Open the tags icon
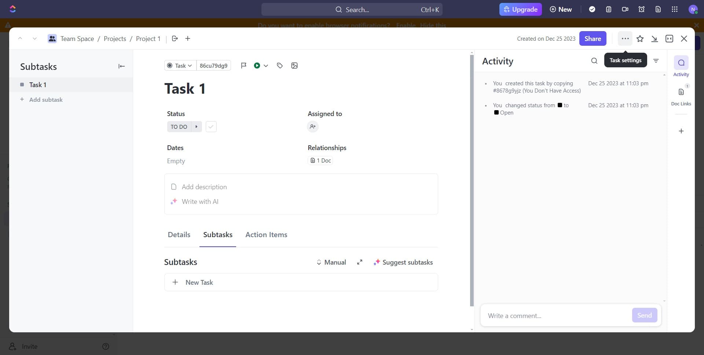704x355 pixels. pyautogui.click(x=280, y=66)
